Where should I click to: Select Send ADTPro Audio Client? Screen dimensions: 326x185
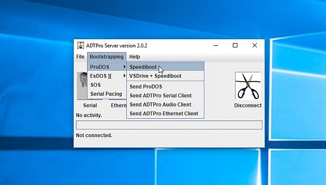[x=165, y=104]
